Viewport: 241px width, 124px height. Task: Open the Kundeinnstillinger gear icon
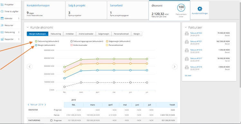click(200, 9)
